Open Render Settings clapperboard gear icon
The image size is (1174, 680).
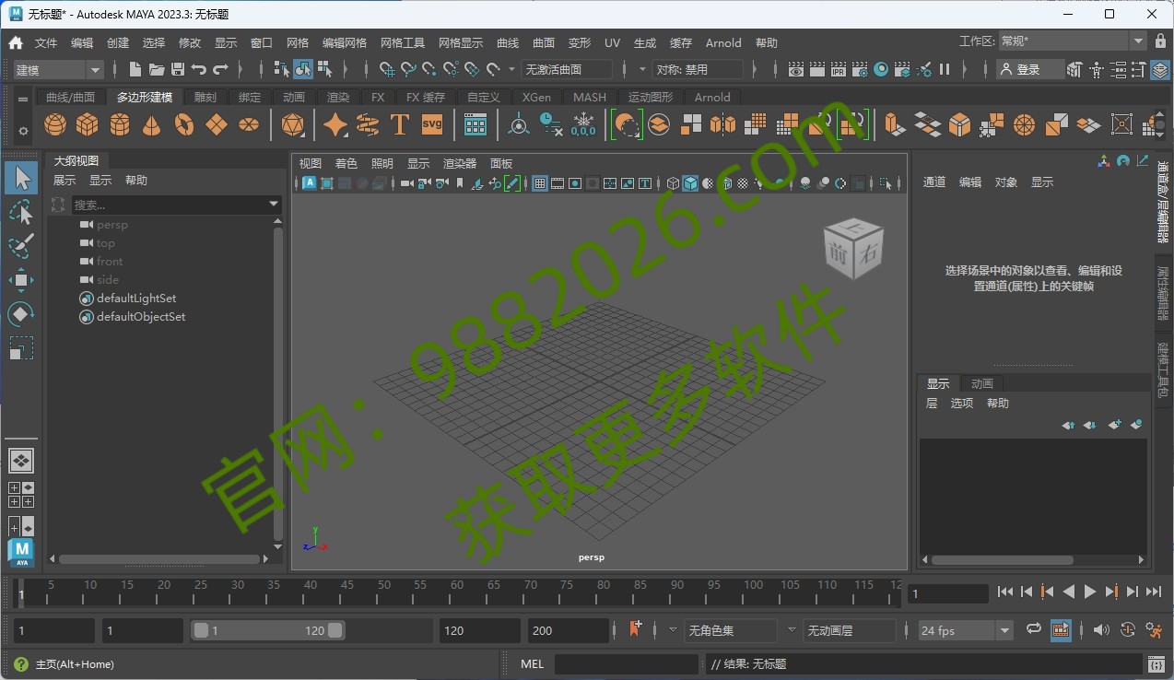coord(860,69)
